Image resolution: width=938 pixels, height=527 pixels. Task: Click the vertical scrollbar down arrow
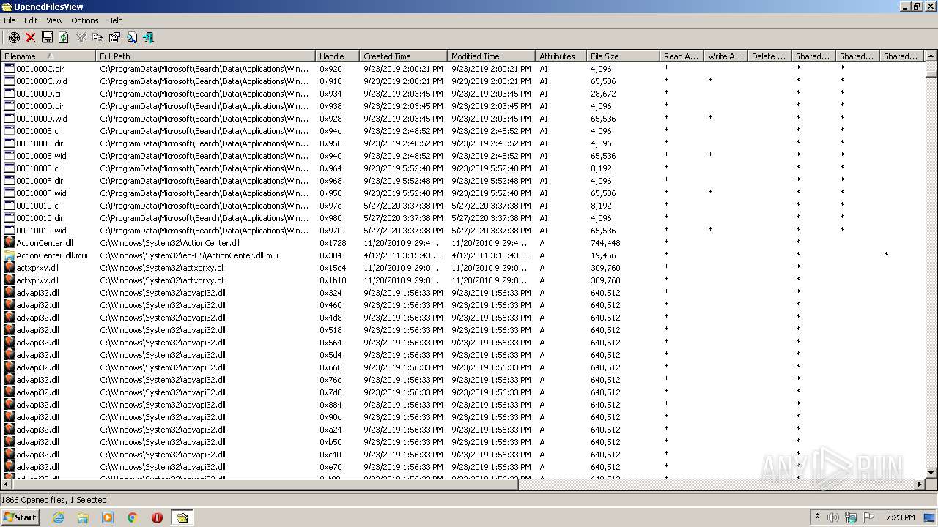pyautogui.click(x=931, y=473)
